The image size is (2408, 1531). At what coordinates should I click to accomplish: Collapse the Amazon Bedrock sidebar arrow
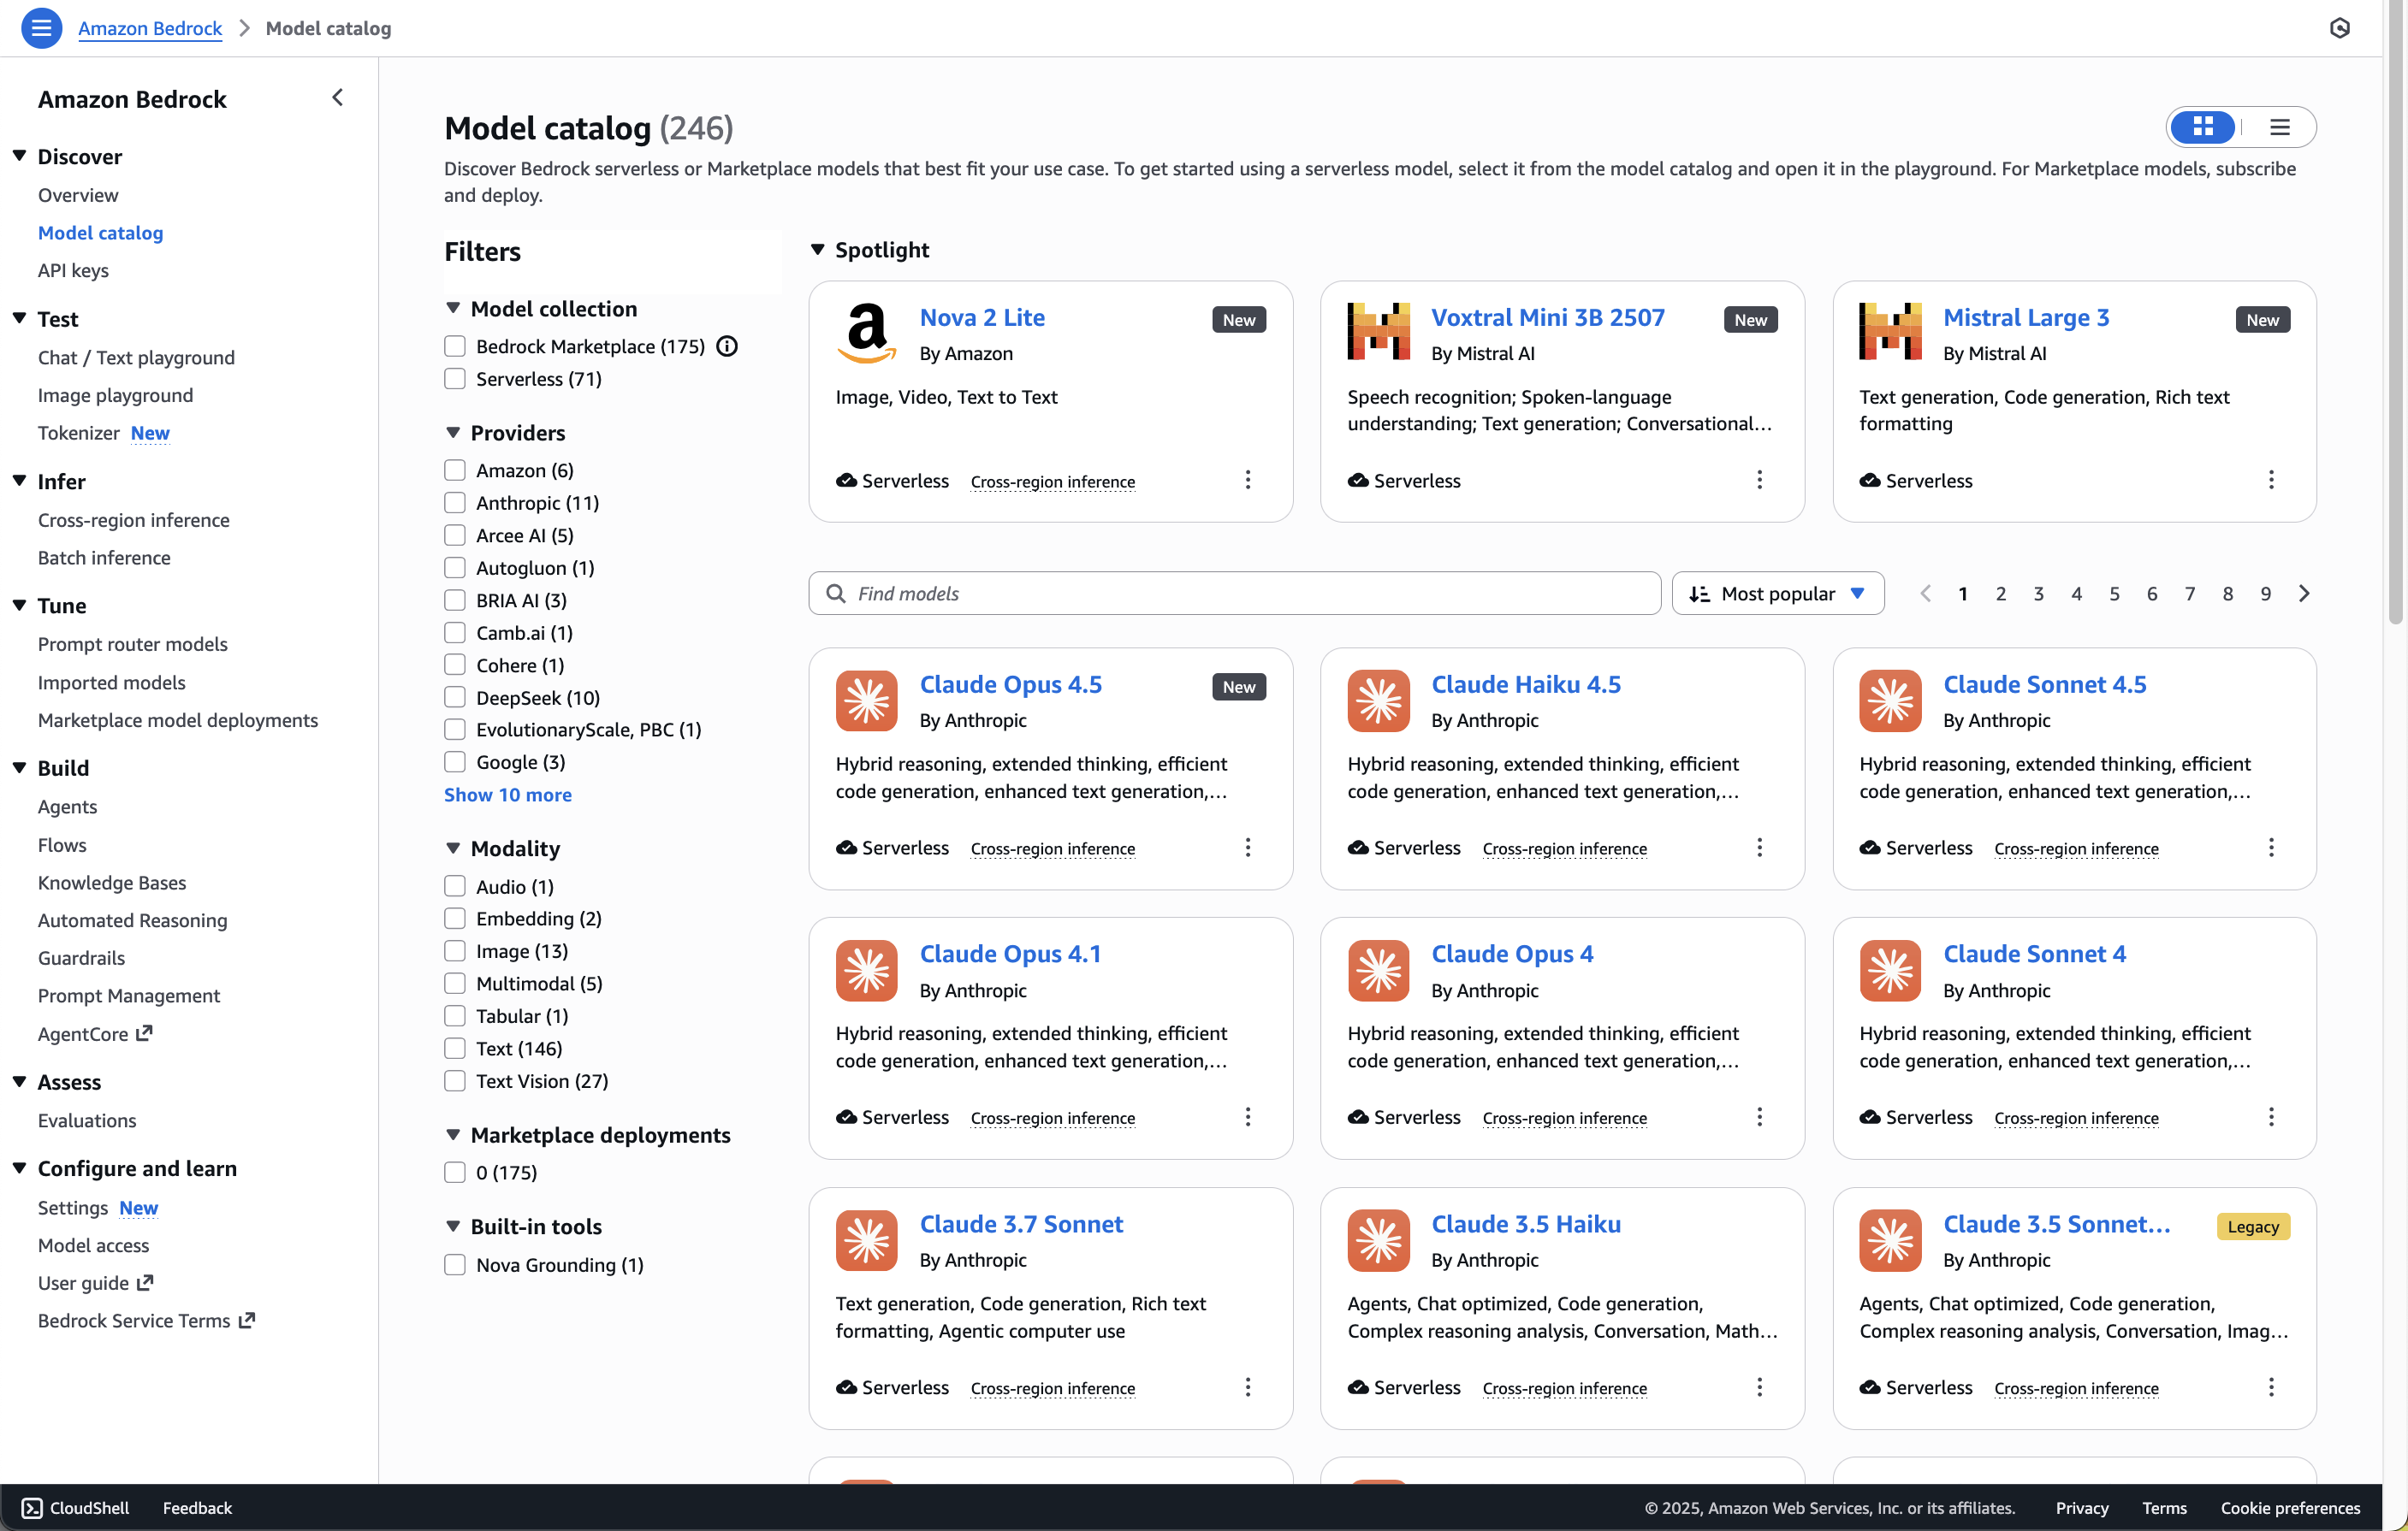tap(337, 98)
